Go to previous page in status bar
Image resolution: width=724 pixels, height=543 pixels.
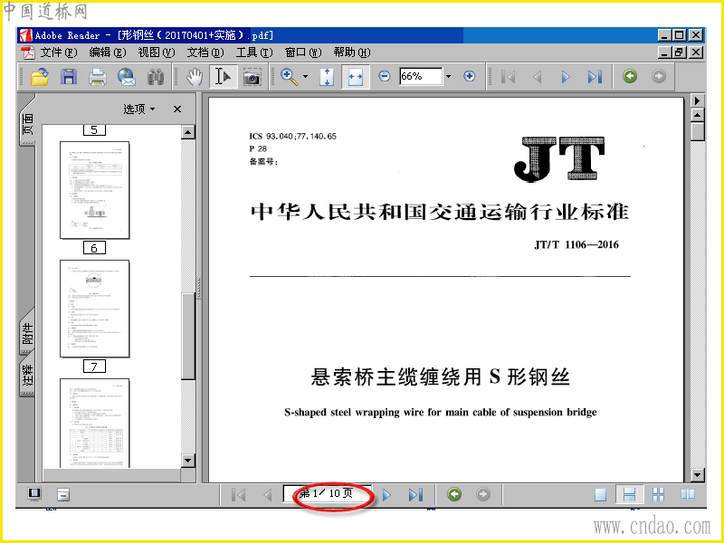pos(267,495)
